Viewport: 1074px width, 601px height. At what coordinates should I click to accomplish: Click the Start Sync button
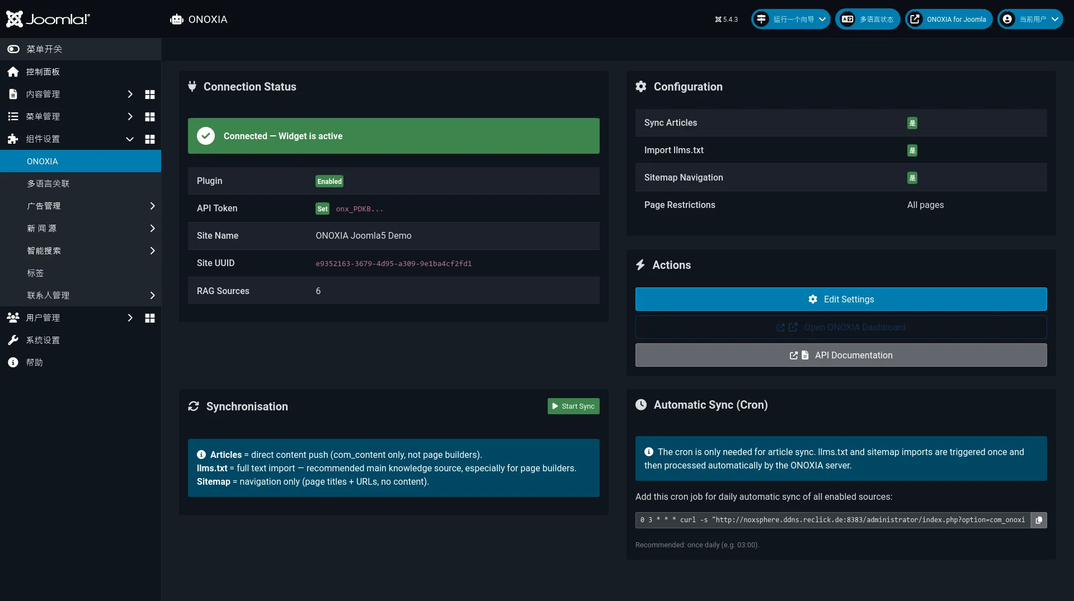(x=573, y=406)
